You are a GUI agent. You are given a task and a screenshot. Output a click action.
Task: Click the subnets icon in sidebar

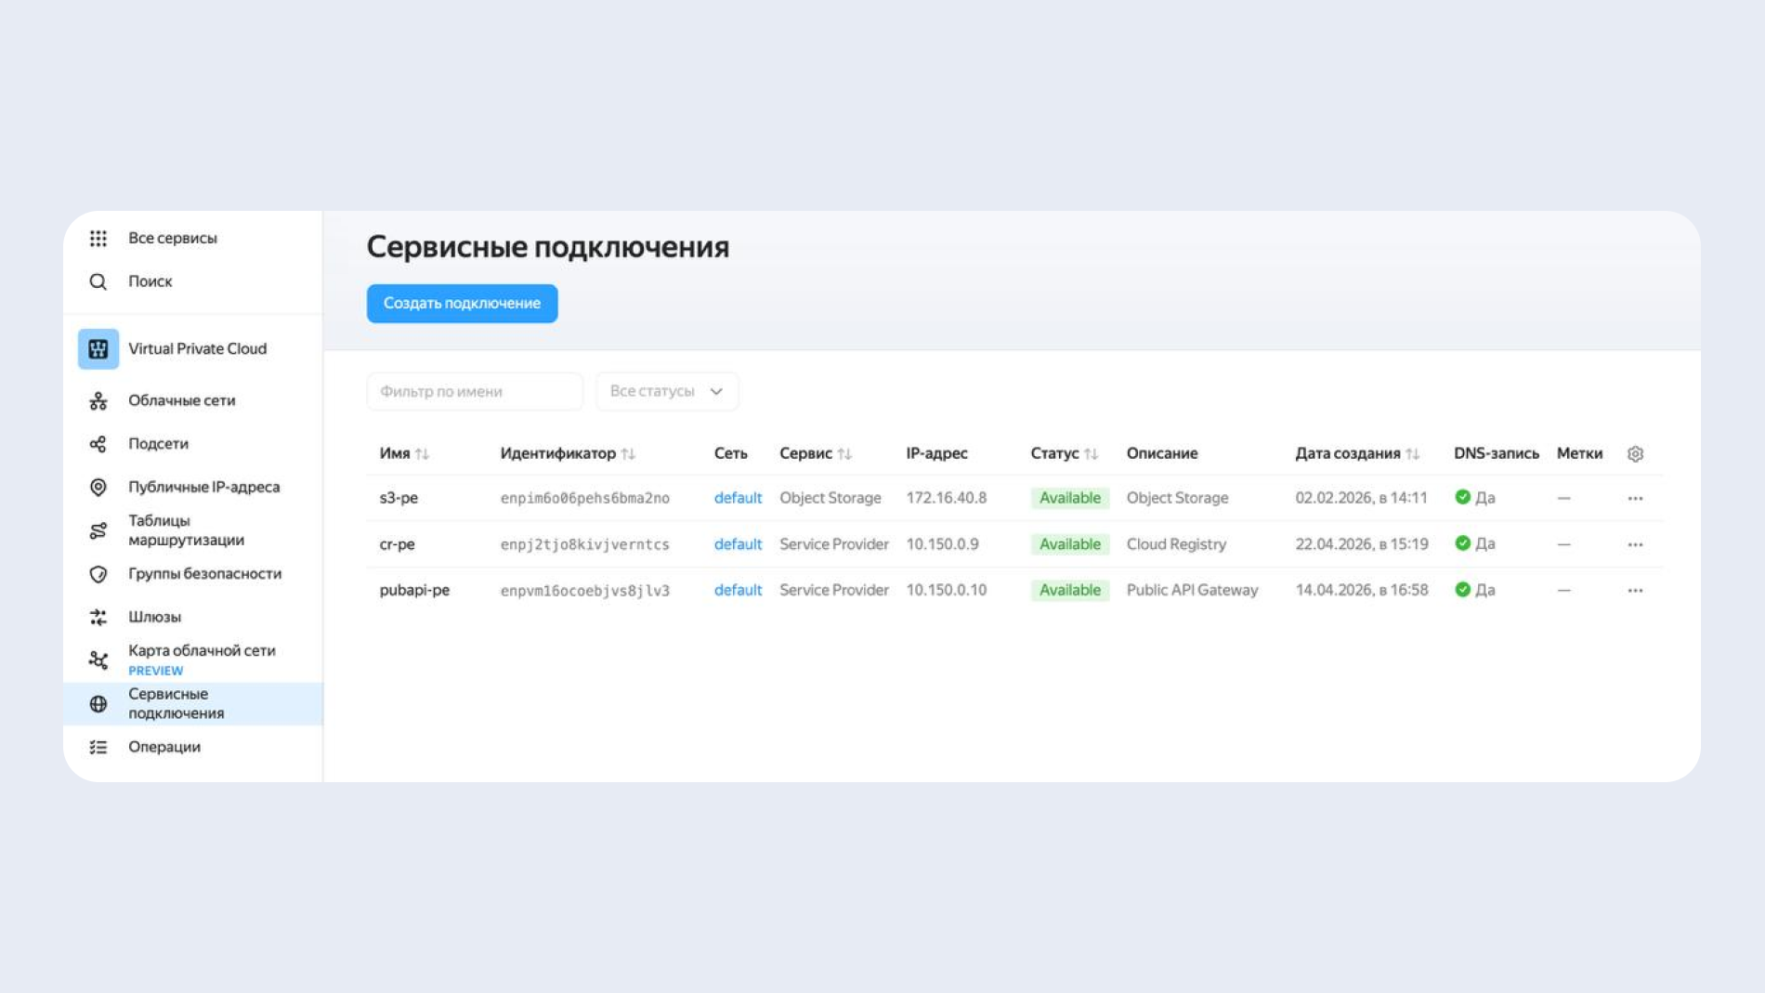point(98,444)
